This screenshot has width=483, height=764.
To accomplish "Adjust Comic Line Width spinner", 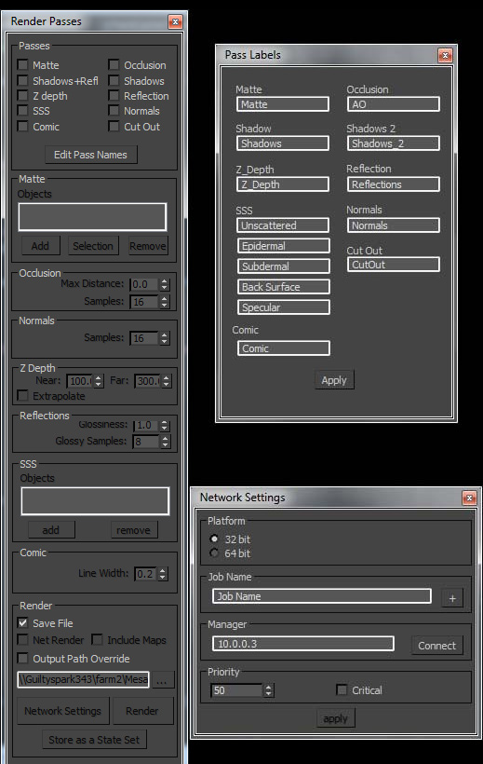I will point(163,574).
